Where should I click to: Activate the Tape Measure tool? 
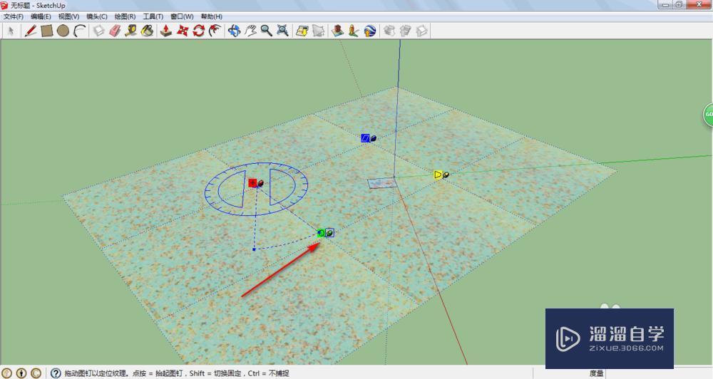point(131,31)
